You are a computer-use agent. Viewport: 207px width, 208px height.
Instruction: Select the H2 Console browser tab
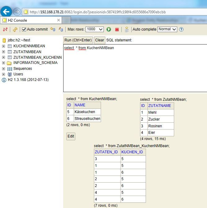coord(31,20)
